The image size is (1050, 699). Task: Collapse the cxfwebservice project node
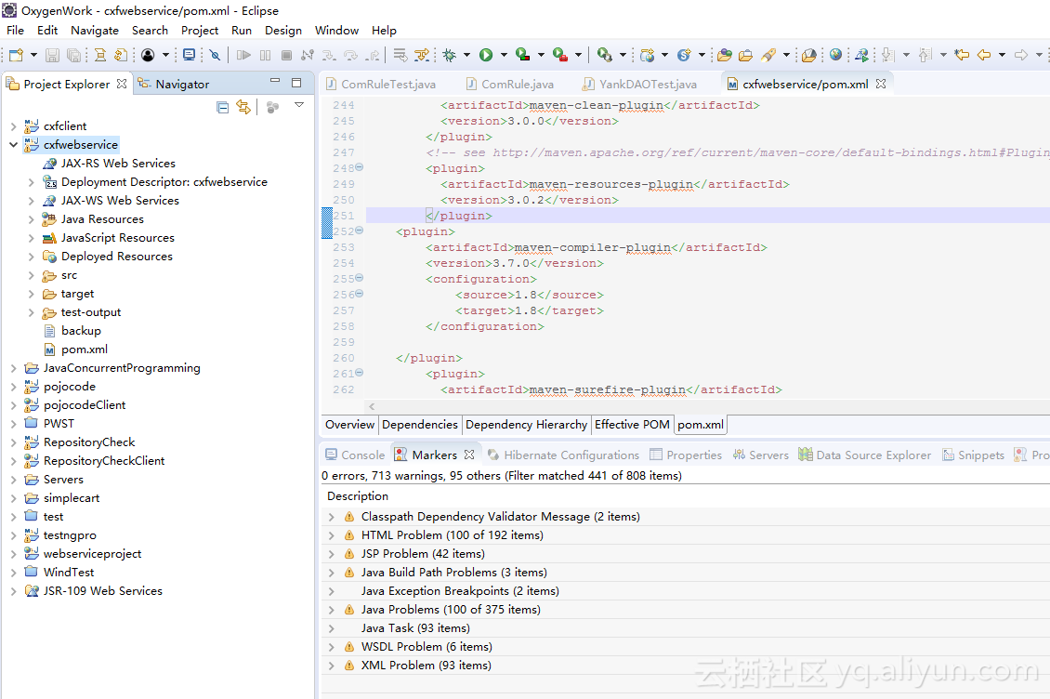pyautogui.click(x=13, y=145)
